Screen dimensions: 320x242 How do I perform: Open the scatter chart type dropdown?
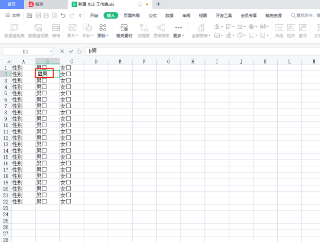(253, 36)
